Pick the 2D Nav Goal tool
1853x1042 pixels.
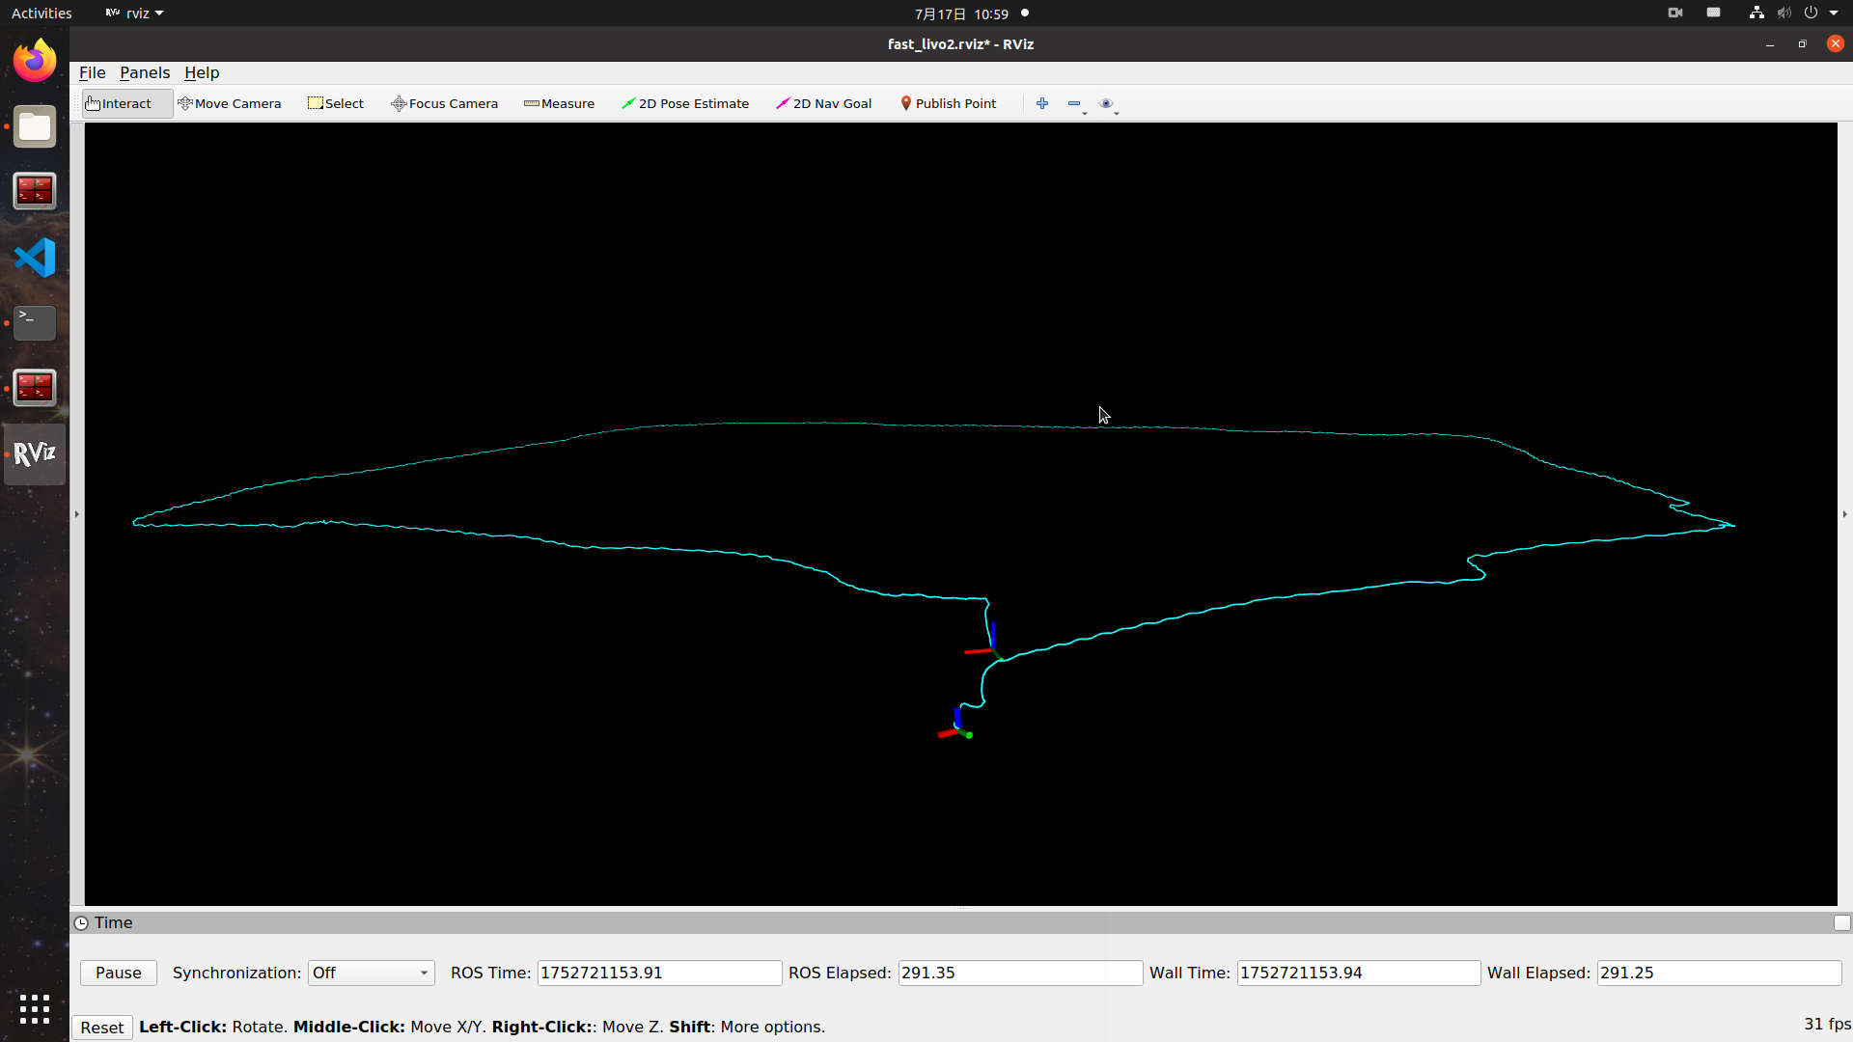click(x=823, y=103)
